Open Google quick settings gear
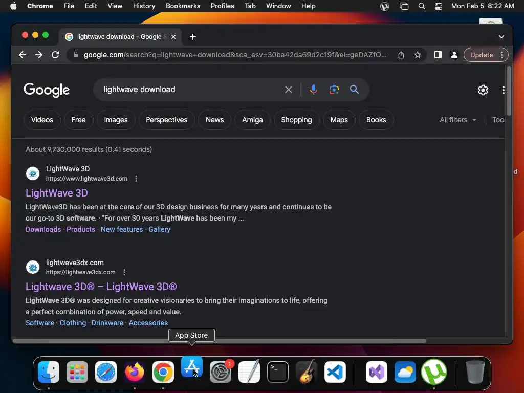524x393 pixels. [x=483, y=90]
